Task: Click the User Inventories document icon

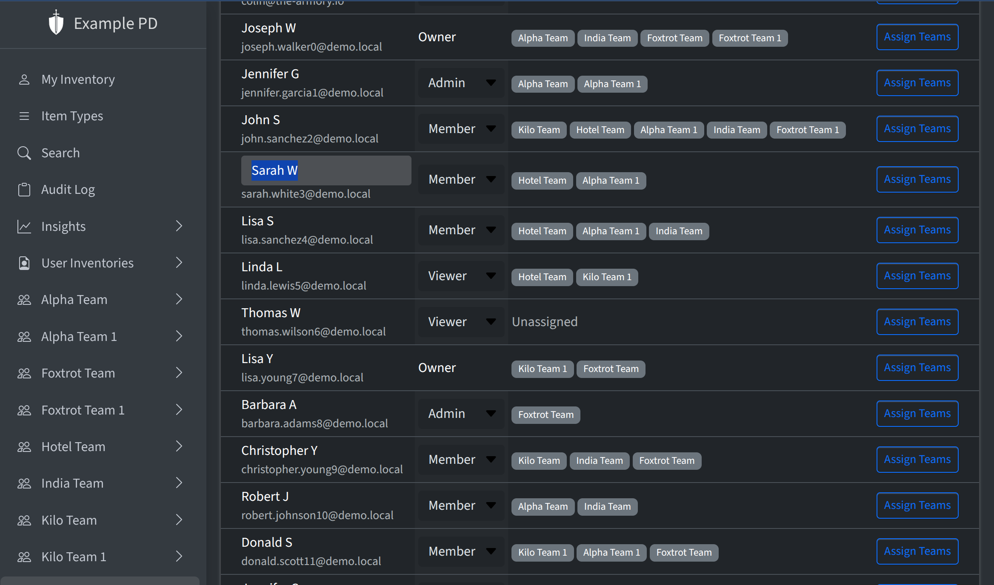Action: coord(24,263)
